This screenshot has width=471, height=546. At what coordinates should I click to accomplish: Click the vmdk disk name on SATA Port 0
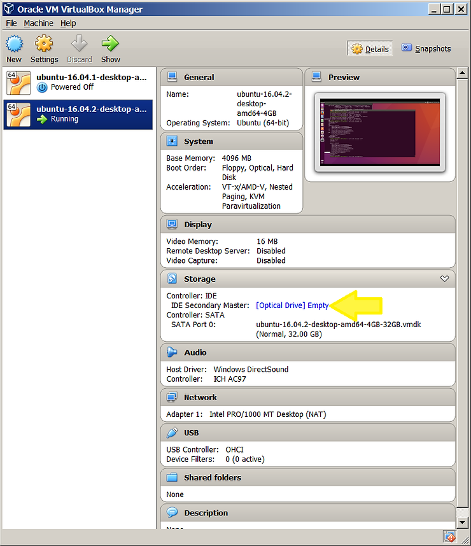tap(338, 325)
